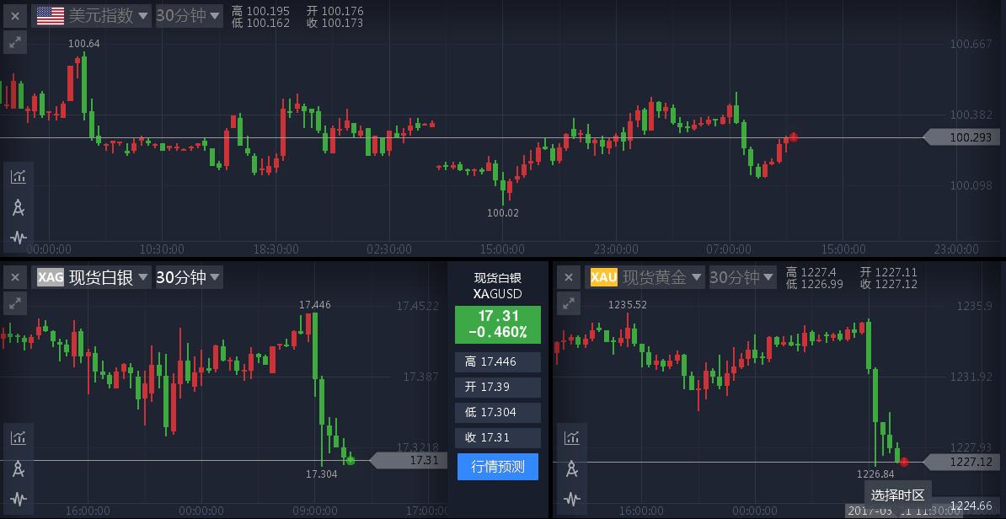Click the 选择时区 timezone button
The height and width of the screenshot is (519, 1006).
pos(897,495)
